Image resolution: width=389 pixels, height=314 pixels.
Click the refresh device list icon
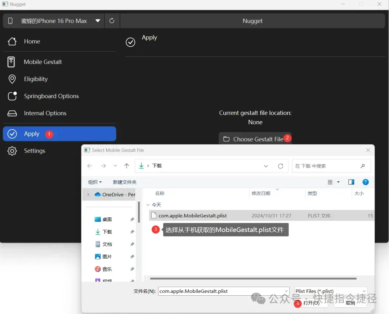[112, 21]
